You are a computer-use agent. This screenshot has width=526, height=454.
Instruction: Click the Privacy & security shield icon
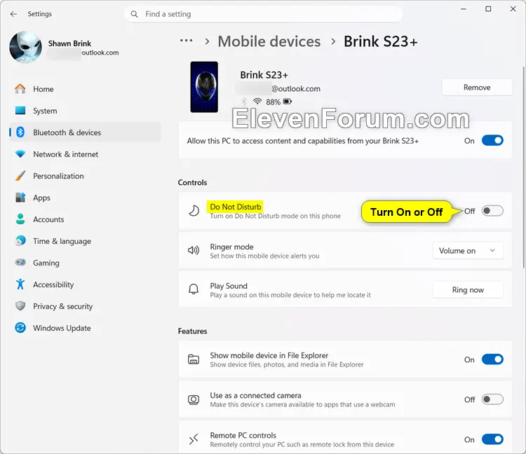pyautogui.click(x=20, y=306)
